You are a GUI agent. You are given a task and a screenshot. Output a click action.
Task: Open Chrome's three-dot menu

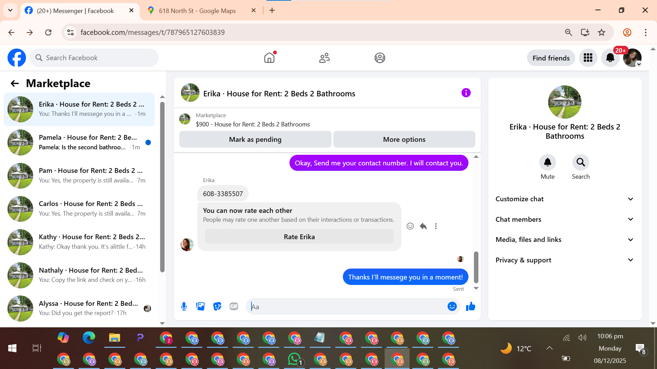point(646,32)
